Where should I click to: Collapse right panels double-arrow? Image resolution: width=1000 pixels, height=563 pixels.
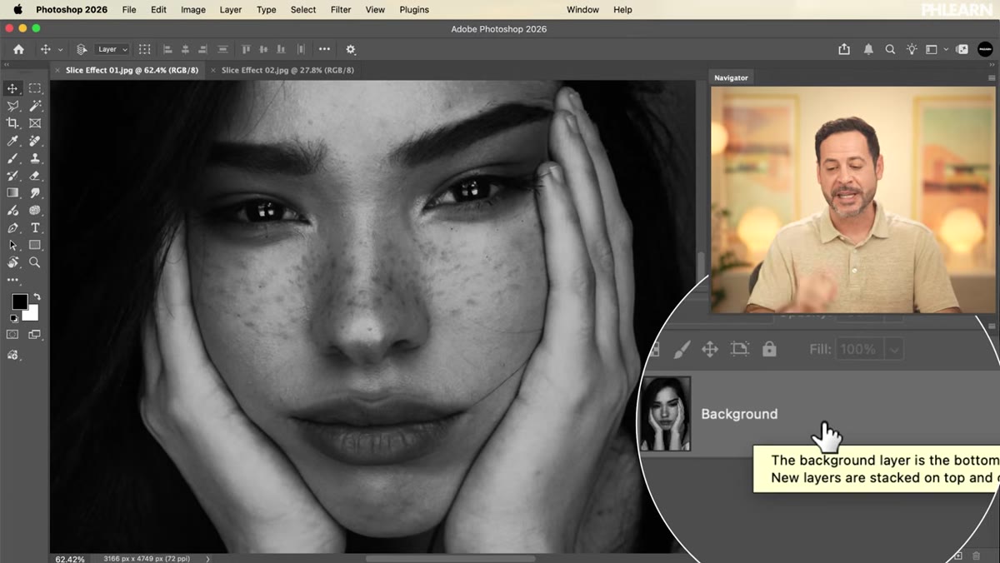991,64
